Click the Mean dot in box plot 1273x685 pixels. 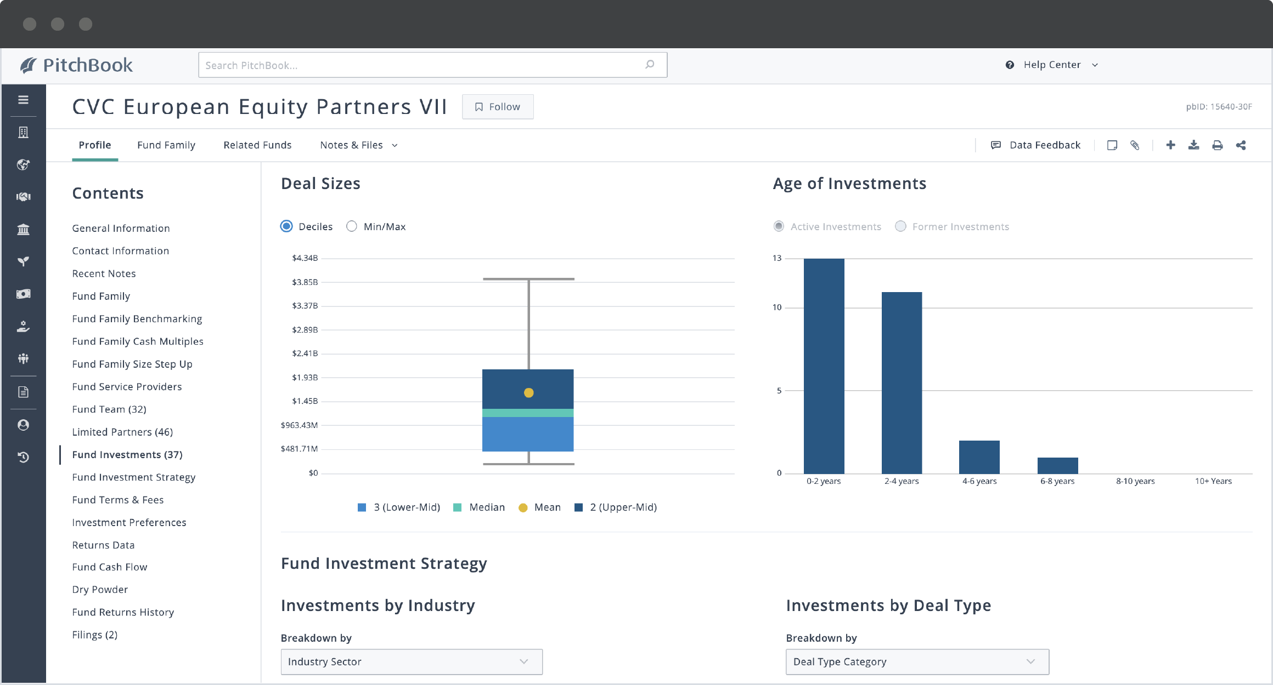(528, 393)
